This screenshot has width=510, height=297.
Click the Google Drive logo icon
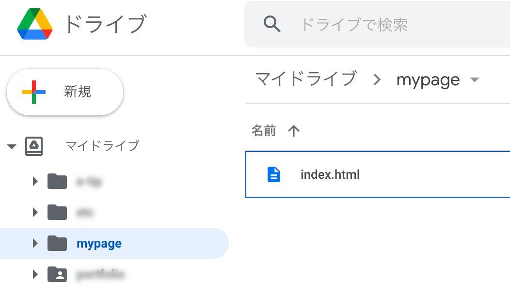(35, 24)
